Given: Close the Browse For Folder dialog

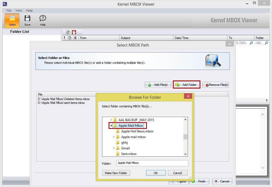Looking at the screenshot, I should coord(188,96).
